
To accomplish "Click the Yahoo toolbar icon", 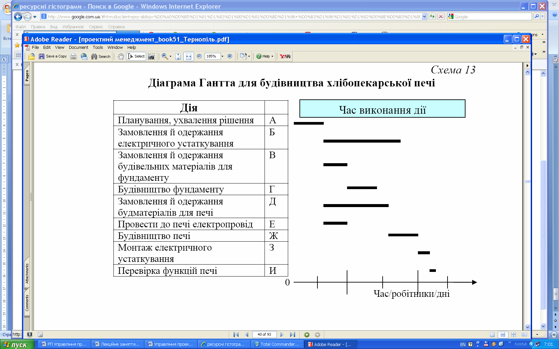I will click(285, 56).
